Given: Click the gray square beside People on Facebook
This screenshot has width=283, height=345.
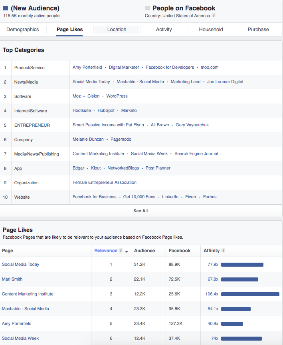Looking at the screenshot, I should 147,8.
